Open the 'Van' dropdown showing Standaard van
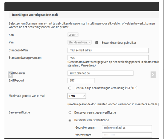 point(80,42)
